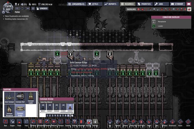This screenshot has height=129, width=194.
Task: Set game speed to fast
Action: [x=25, y=9]
